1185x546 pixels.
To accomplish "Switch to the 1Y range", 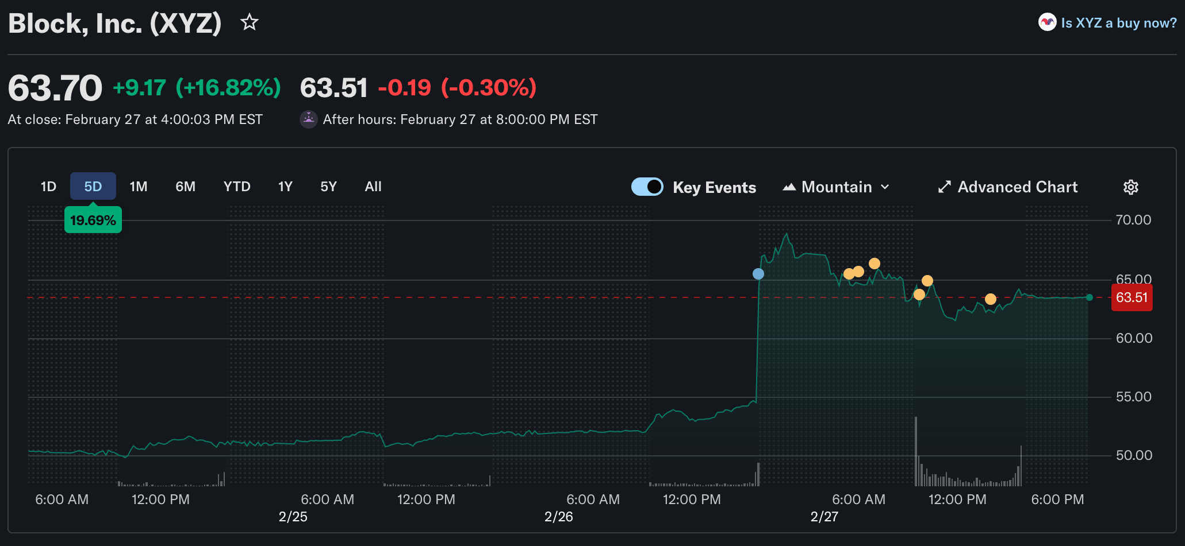I will tap(285, 187).
